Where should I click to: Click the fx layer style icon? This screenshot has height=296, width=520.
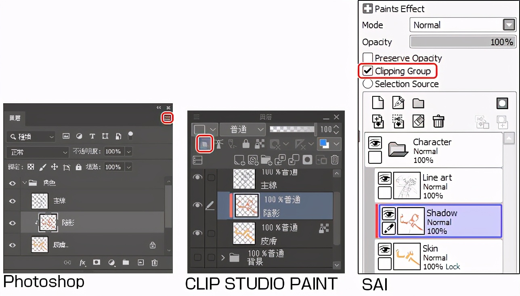[x=83, y=263]
